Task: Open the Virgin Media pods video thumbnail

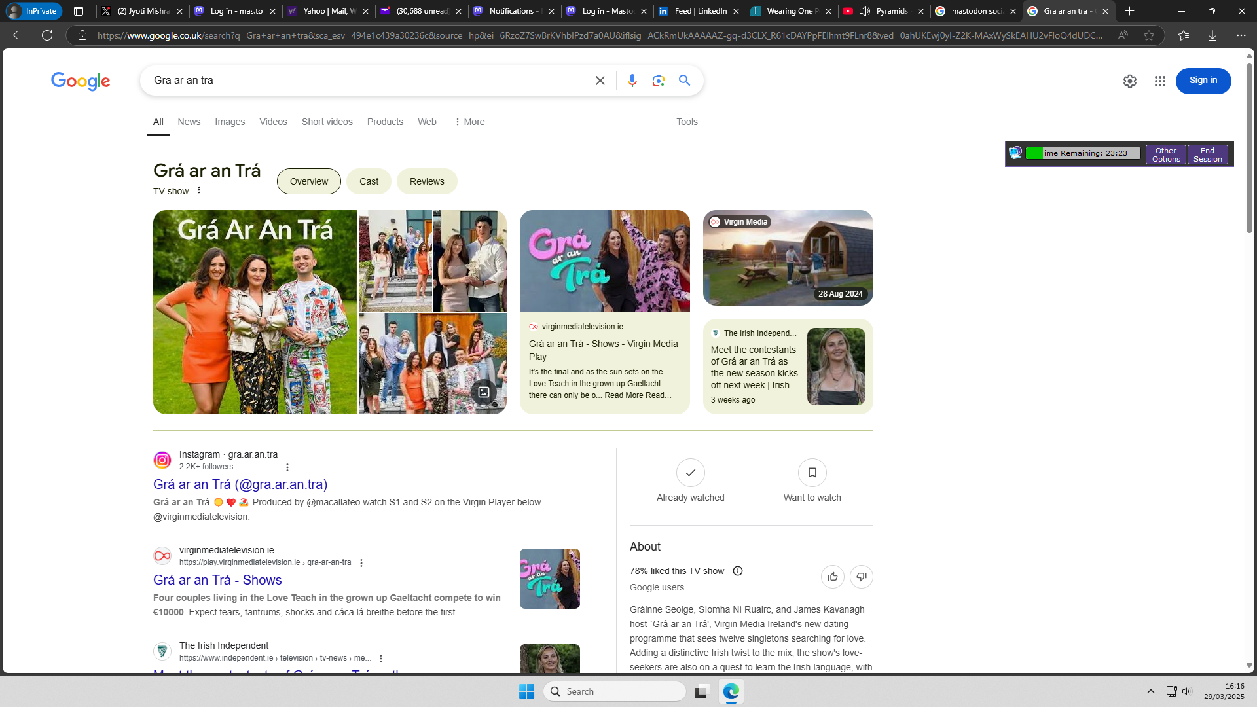Action: click(788, 258)
